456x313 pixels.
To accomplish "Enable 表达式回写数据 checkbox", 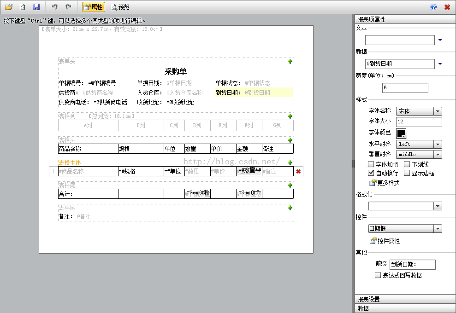I will tap(378, 275).
